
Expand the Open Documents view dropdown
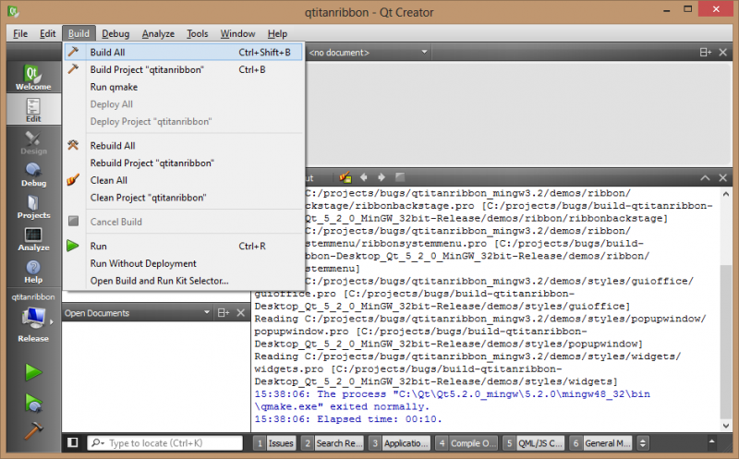[x=200, y=313]
